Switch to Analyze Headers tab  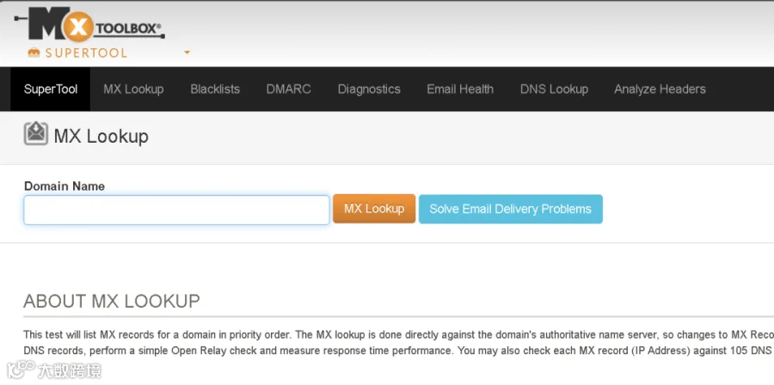click(x=660, y=89)
